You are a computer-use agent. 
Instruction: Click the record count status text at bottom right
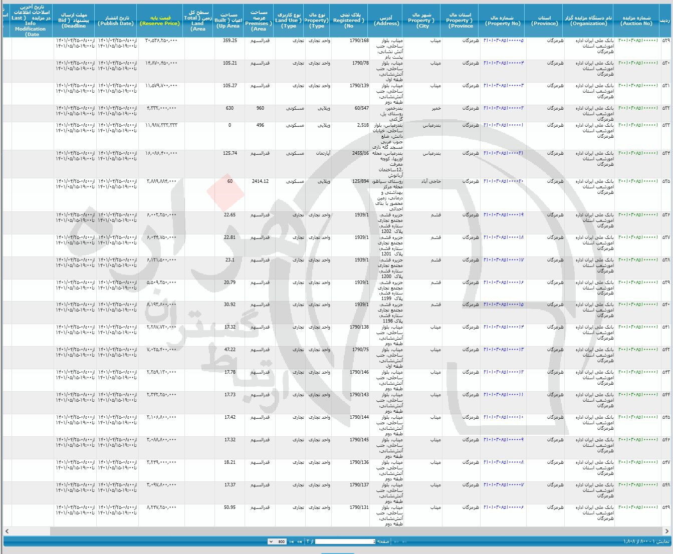point(646,541)
